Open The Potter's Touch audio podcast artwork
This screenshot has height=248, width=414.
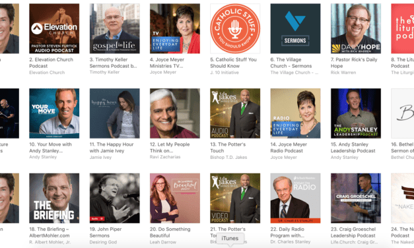tap(235, 113)
